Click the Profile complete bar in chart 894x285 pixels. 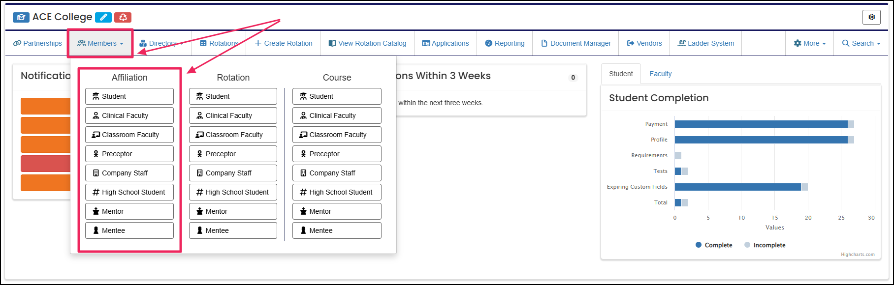(761, 140)
